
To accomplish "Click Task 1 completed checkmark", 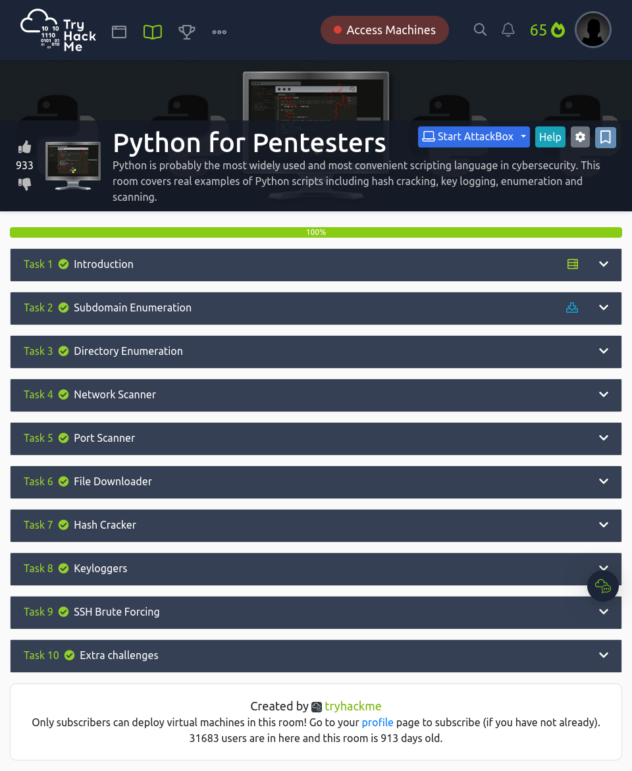I will tap(63, 264).
